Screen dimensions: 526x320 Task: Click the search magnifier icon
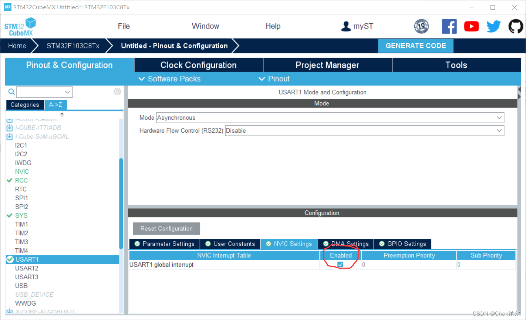[x=11, y=92]
